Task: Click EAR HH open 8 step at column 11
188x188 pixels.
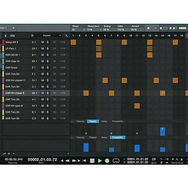Action: (137, 106)
